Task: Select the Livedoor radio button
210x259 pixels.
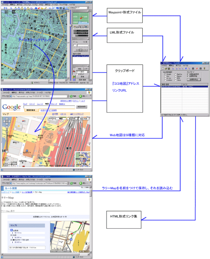Action: tap(165, 80)
